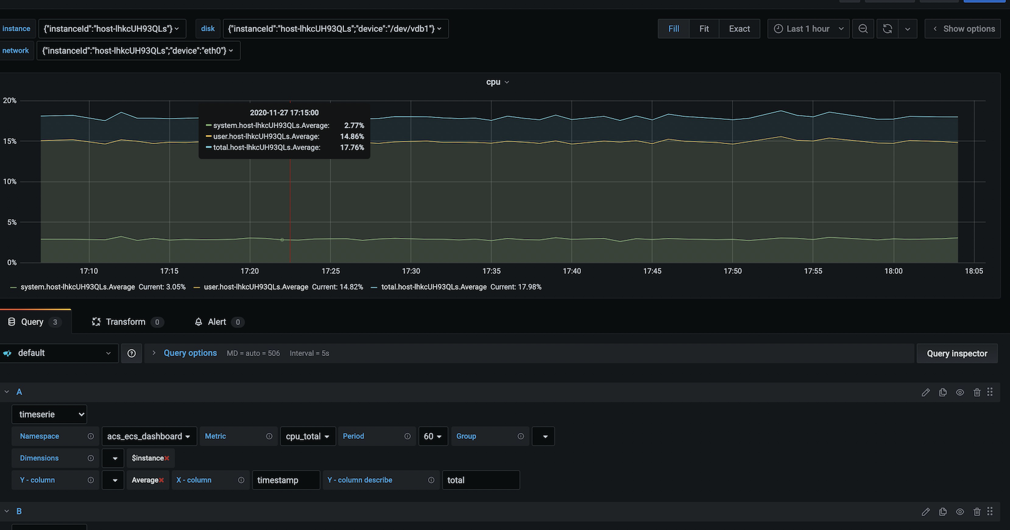Click the drag handle icon of query A
This screenshot has width=1010, height=530.
[x=990, y=392]
